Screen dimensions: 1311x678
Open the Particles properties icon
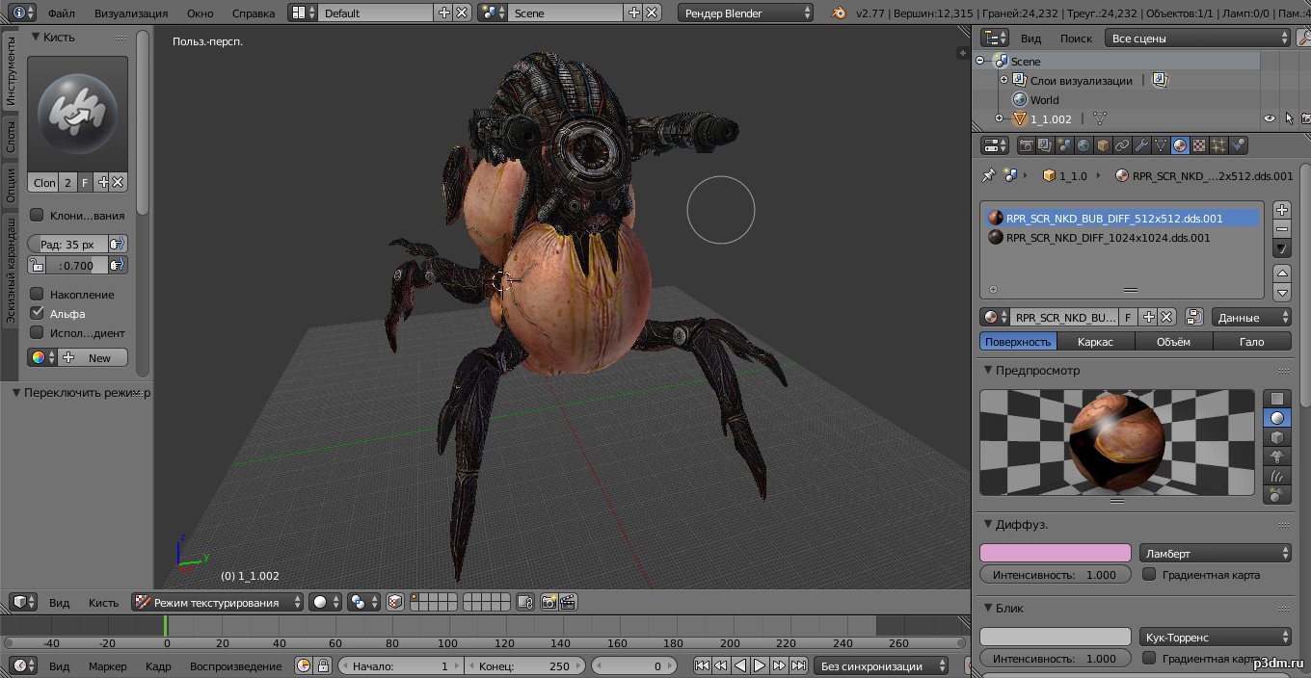coord(1218,145)
